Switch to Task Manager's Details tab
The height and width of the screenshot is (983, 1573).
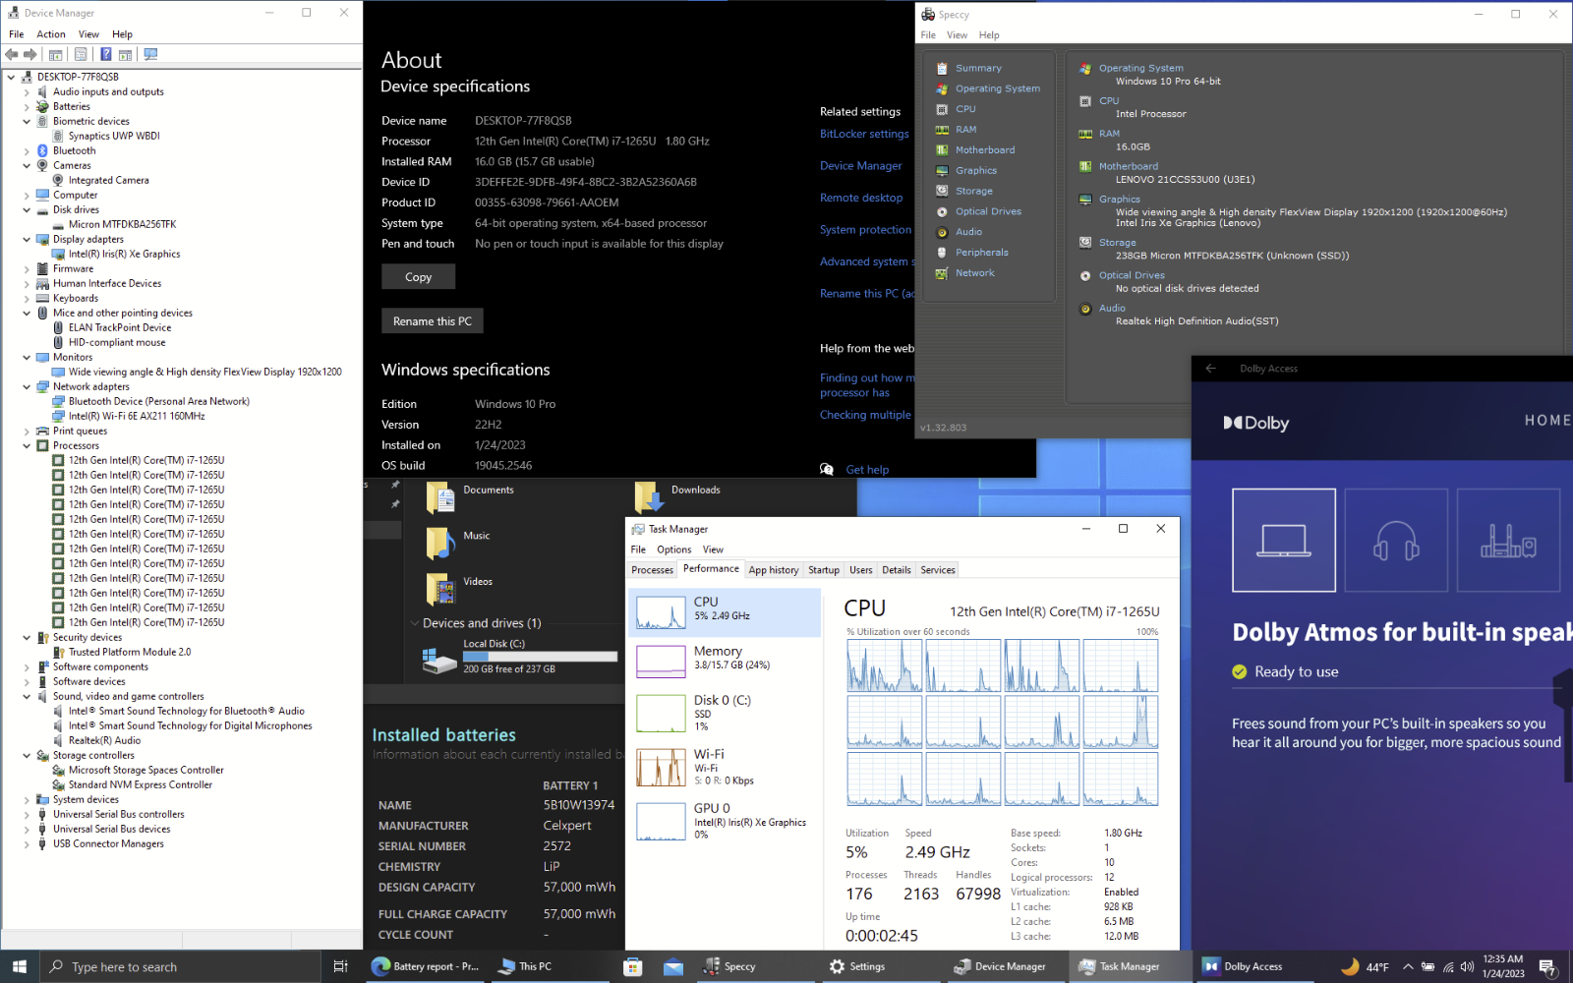point(896,570)
